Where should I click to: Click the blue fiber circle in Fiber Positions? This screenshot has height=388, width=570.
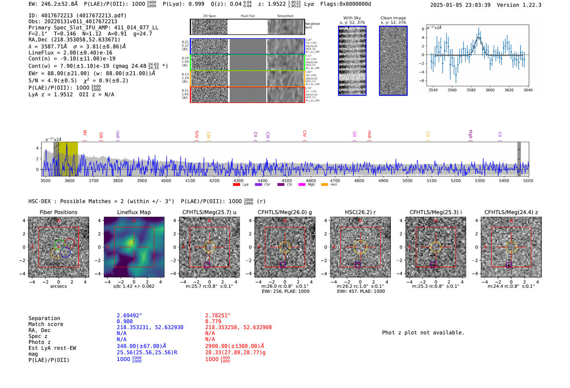65,252
